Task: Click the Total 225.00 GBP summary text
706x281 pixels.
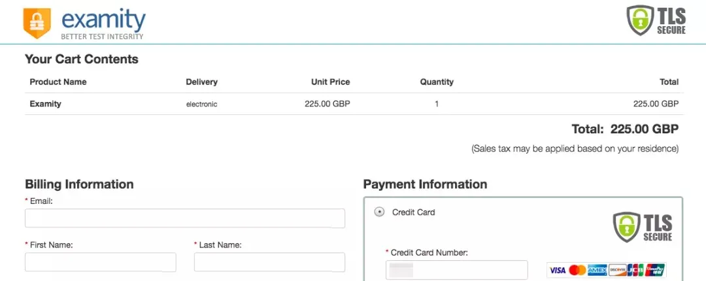Action: pos(625,129)
